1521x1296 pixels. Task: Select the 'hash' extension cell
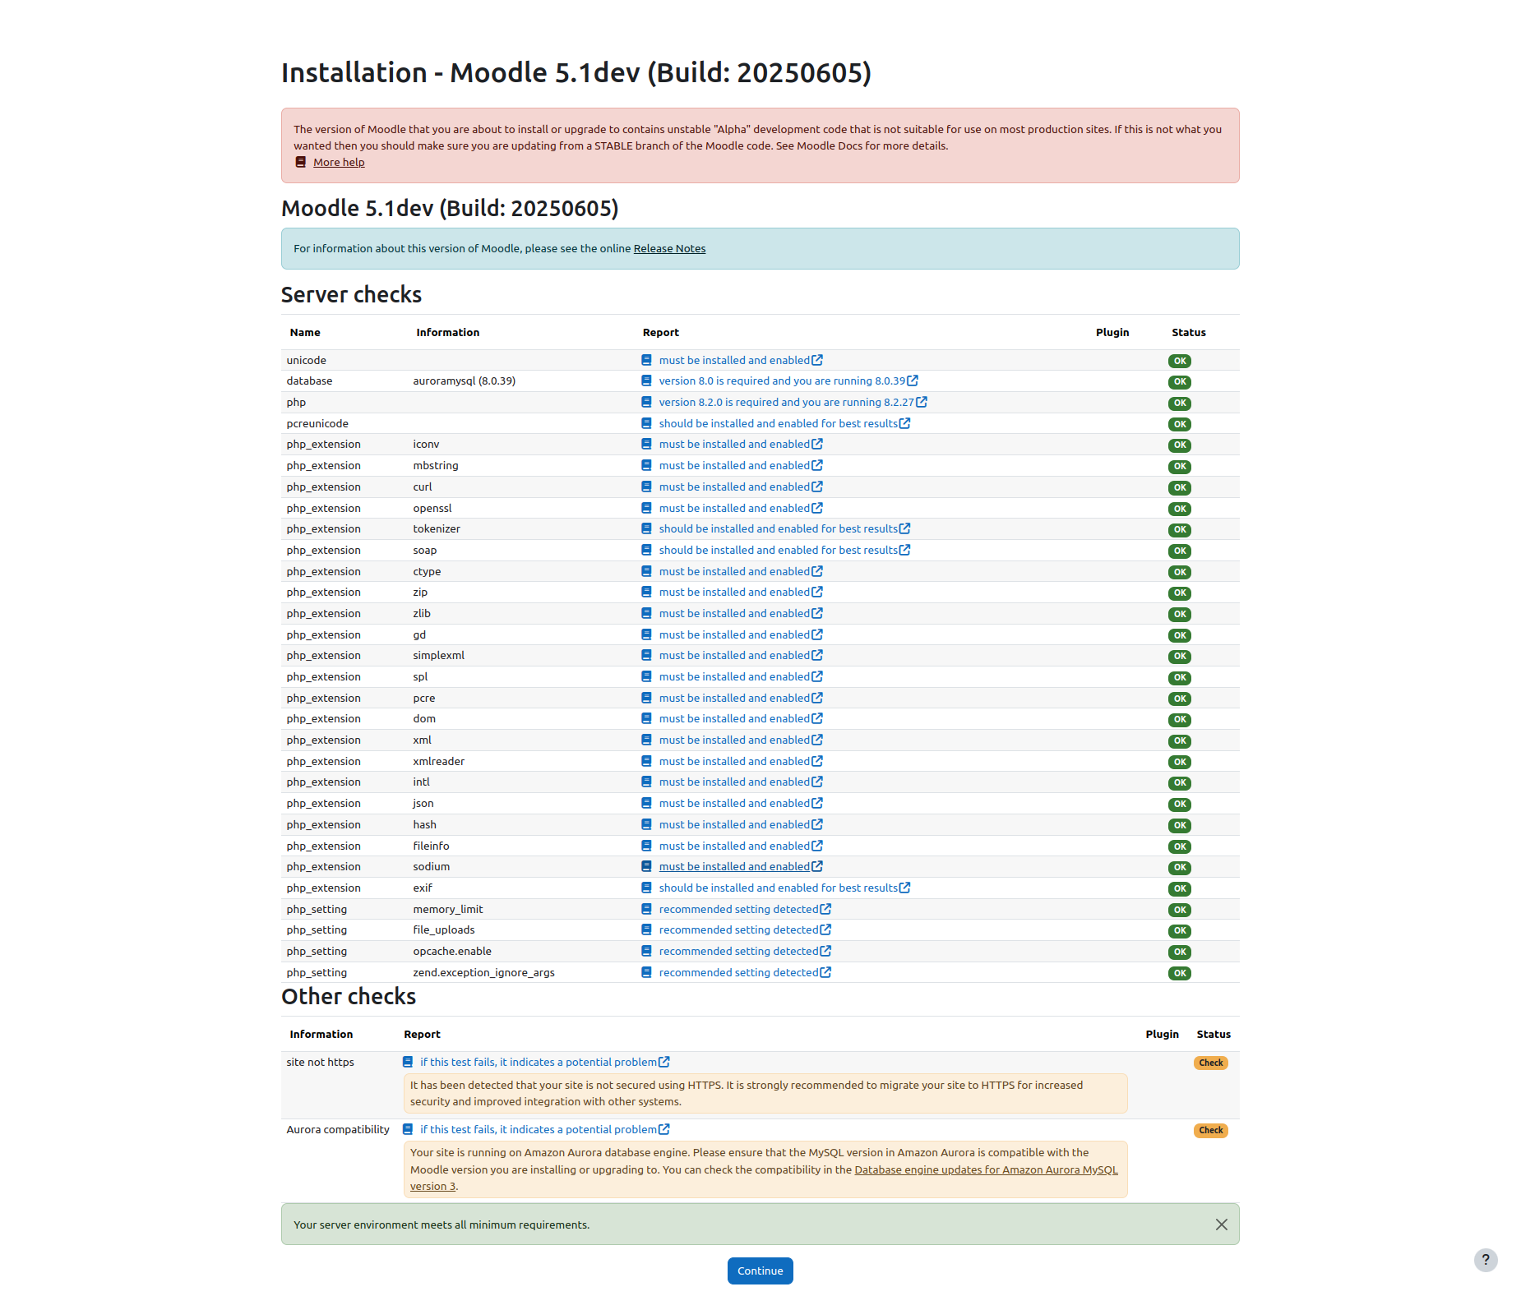coord(424,824)
